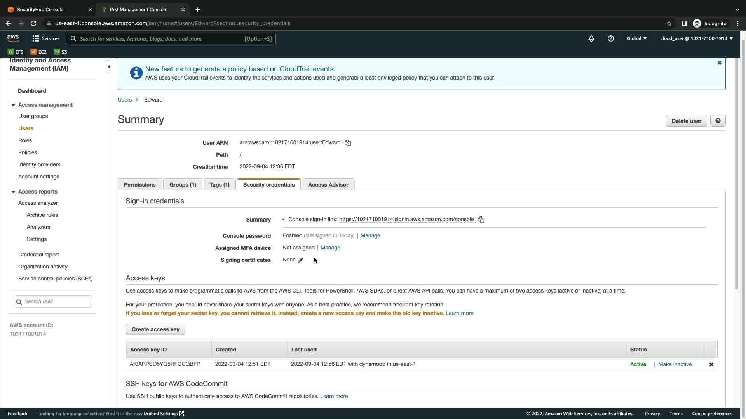
Task: Edit signing certificates with pencil icon
Action: coord(301,260)
